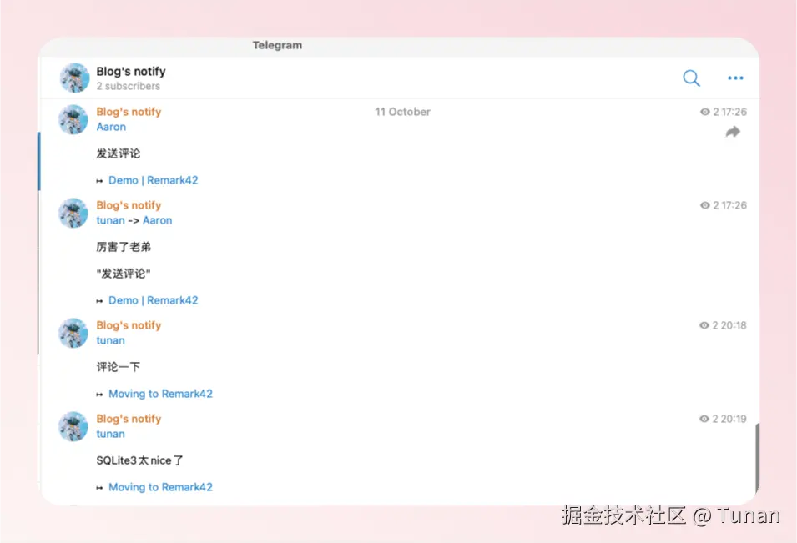Screen dimensions: 797x543
Task: Click avatar beside 评论一下 message
Action: (73, 333)
